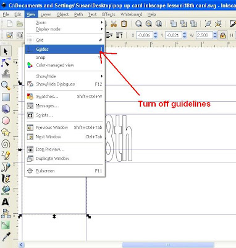The image size is (236, 248).
Task: Select the Pencil freehand tool
Action: 6,156
